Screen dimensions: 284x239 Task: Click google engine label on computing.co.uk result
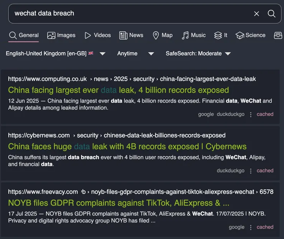coord(206,115)
